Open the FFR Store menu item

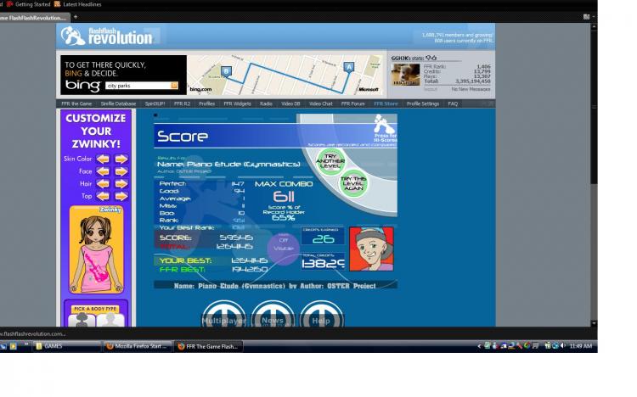pyautogui.click(x=386, y=104)
